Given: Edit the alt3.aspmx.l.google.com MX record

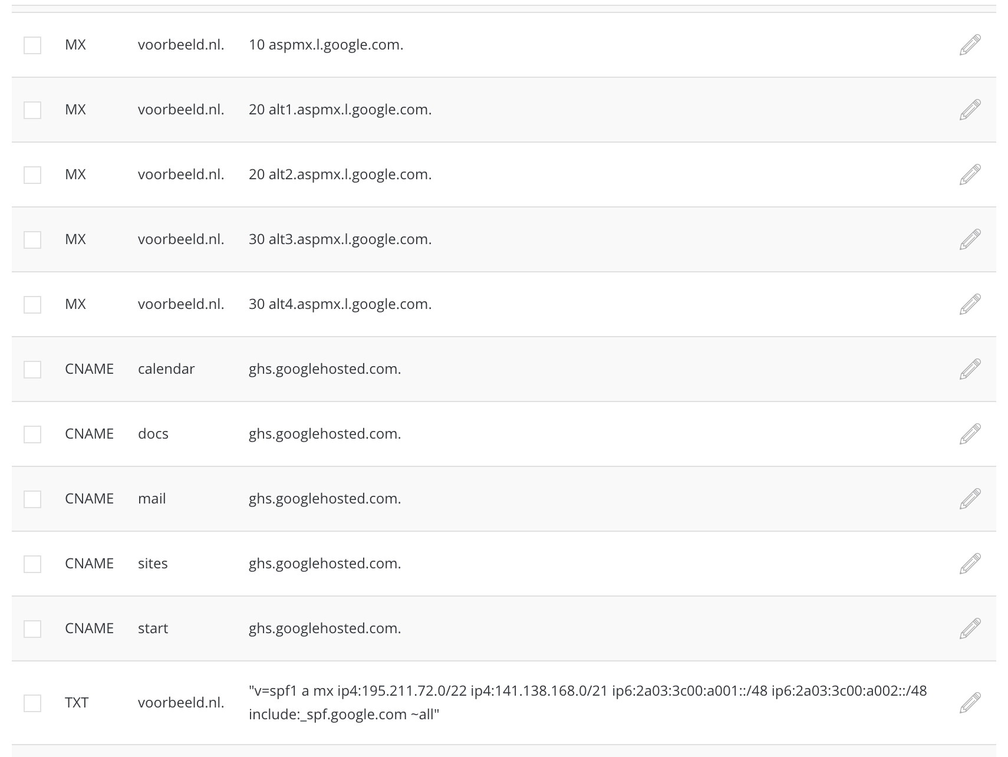Looking at the screenshot, I should point(969,239).
